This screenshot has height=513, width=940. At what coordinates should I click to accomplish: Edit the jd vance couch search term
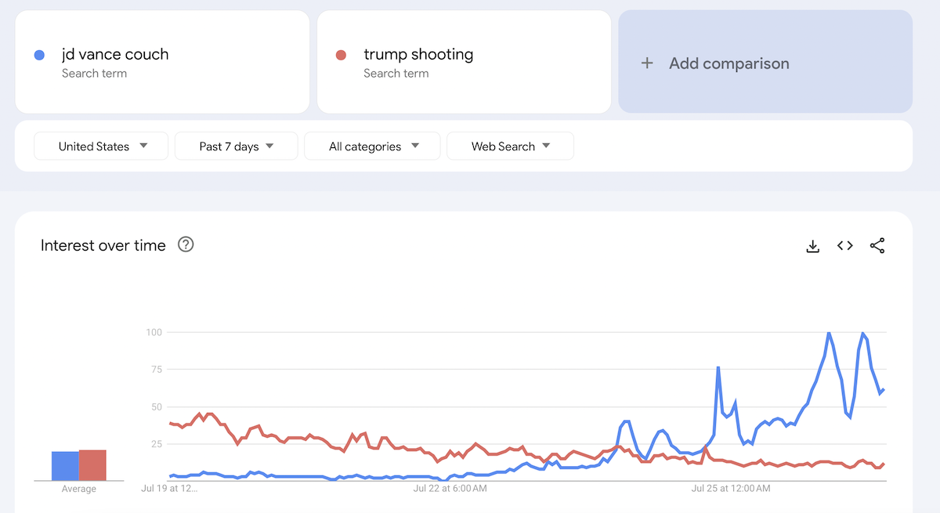click(x=115, y=55)
